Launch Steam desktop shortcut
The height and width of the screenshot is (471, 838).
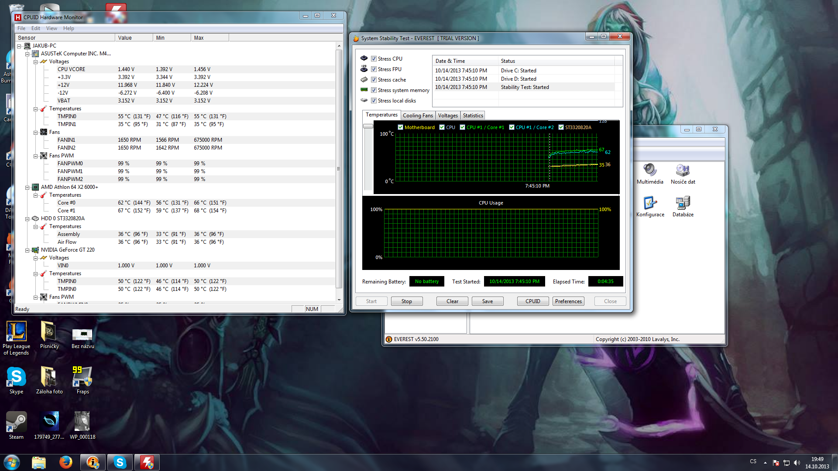point(16,426)
